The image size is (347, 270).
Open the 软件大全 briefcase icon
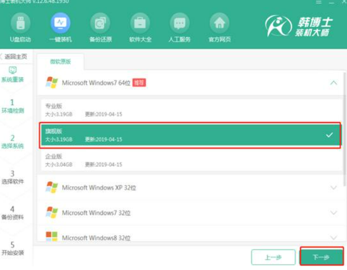pos(140,23)
